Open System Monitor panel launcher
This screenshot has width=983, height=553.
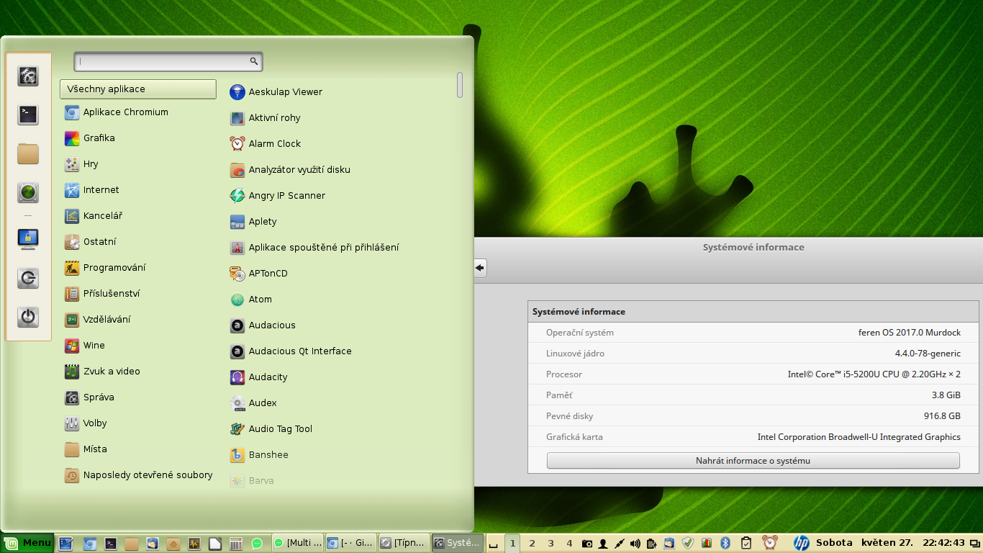point(194,544)
